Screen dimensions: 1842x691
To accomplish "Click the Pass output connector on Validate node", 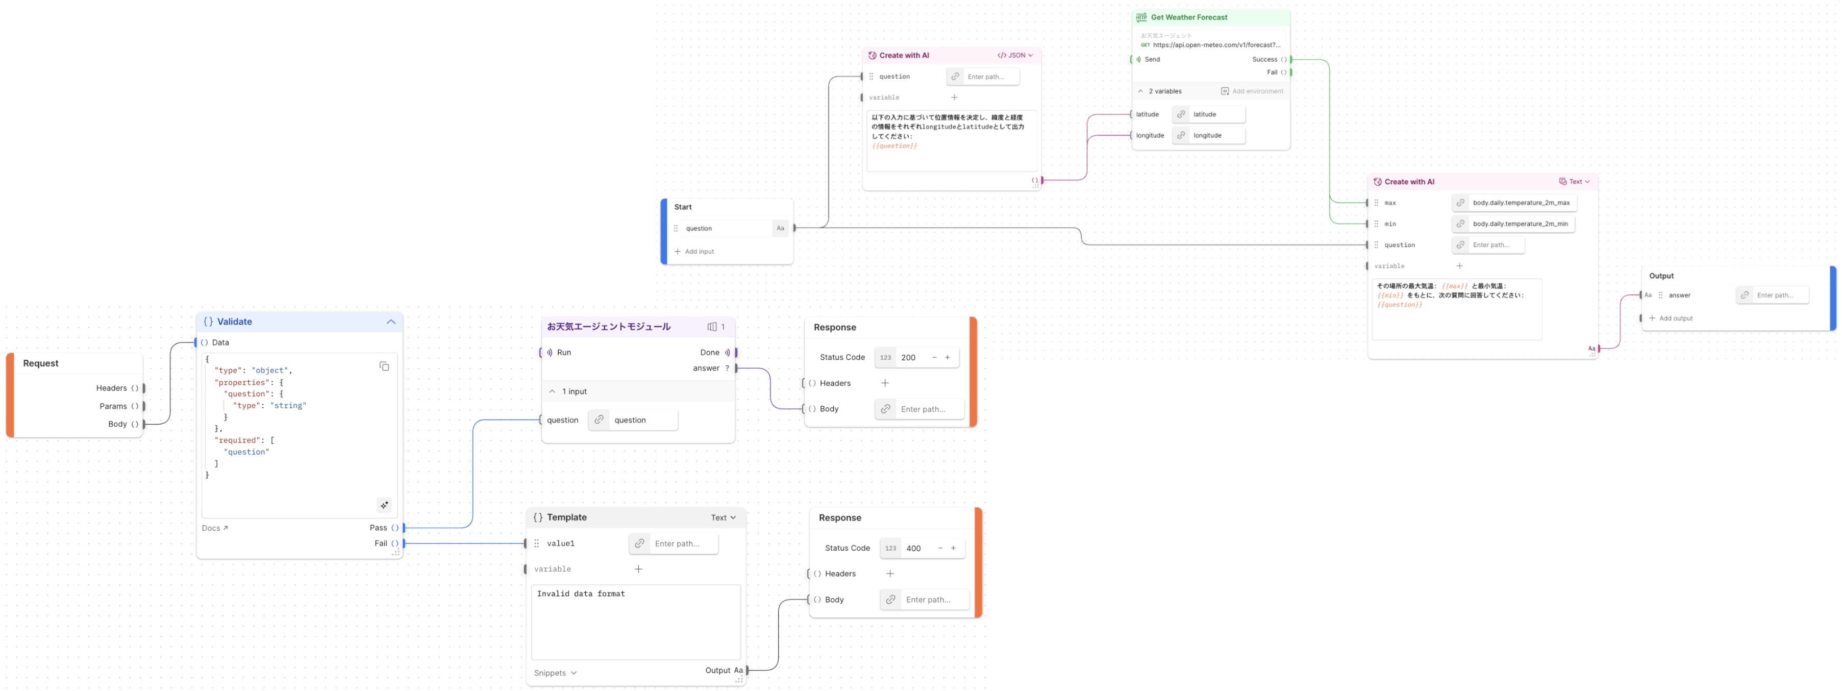I will click(x=403, y=528).
